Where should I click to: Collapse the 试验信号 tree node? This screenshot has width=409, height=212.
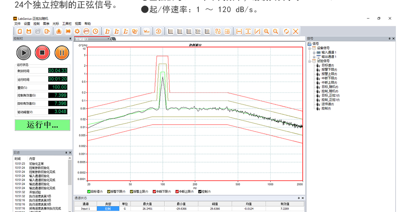310,61
